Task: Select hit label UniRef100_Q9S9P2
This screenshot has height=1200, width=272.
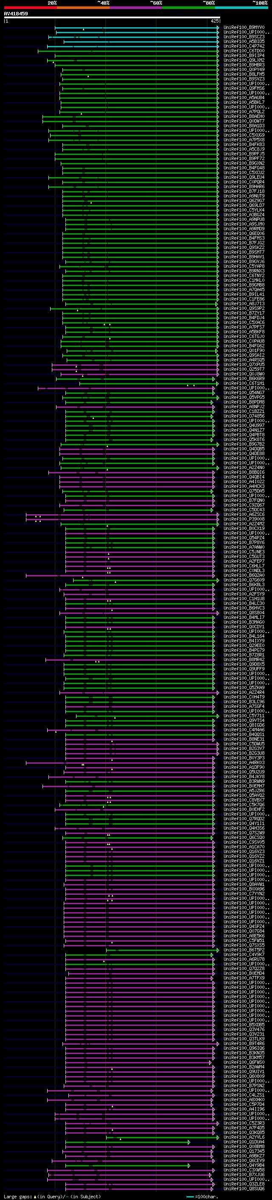Action: pos(244,308)
